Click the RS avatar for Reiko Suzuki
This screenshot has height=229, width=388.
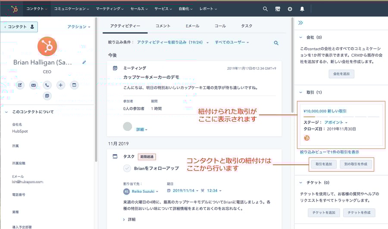point(126,192)
